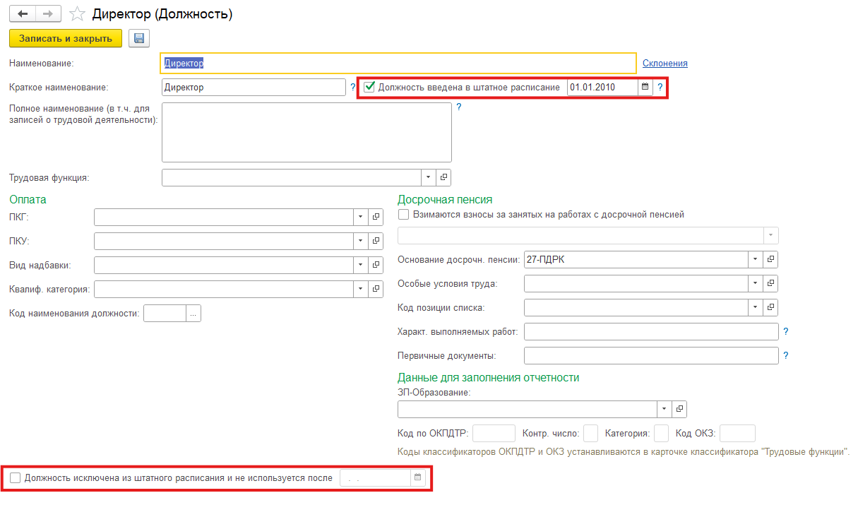
Task: Expand the Особые условия труда dropdown
Action: click(756, 284)
